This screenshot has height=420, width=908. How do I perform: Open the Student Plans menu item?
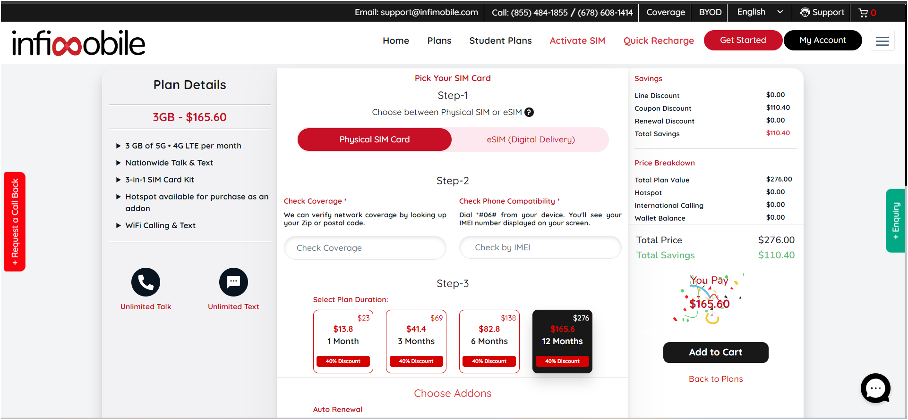point(500,41)
